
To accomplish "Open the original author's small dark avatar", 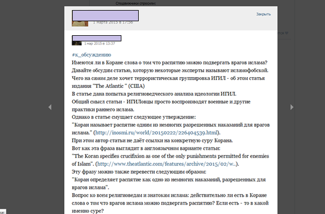I will click(x=77, y=43).
